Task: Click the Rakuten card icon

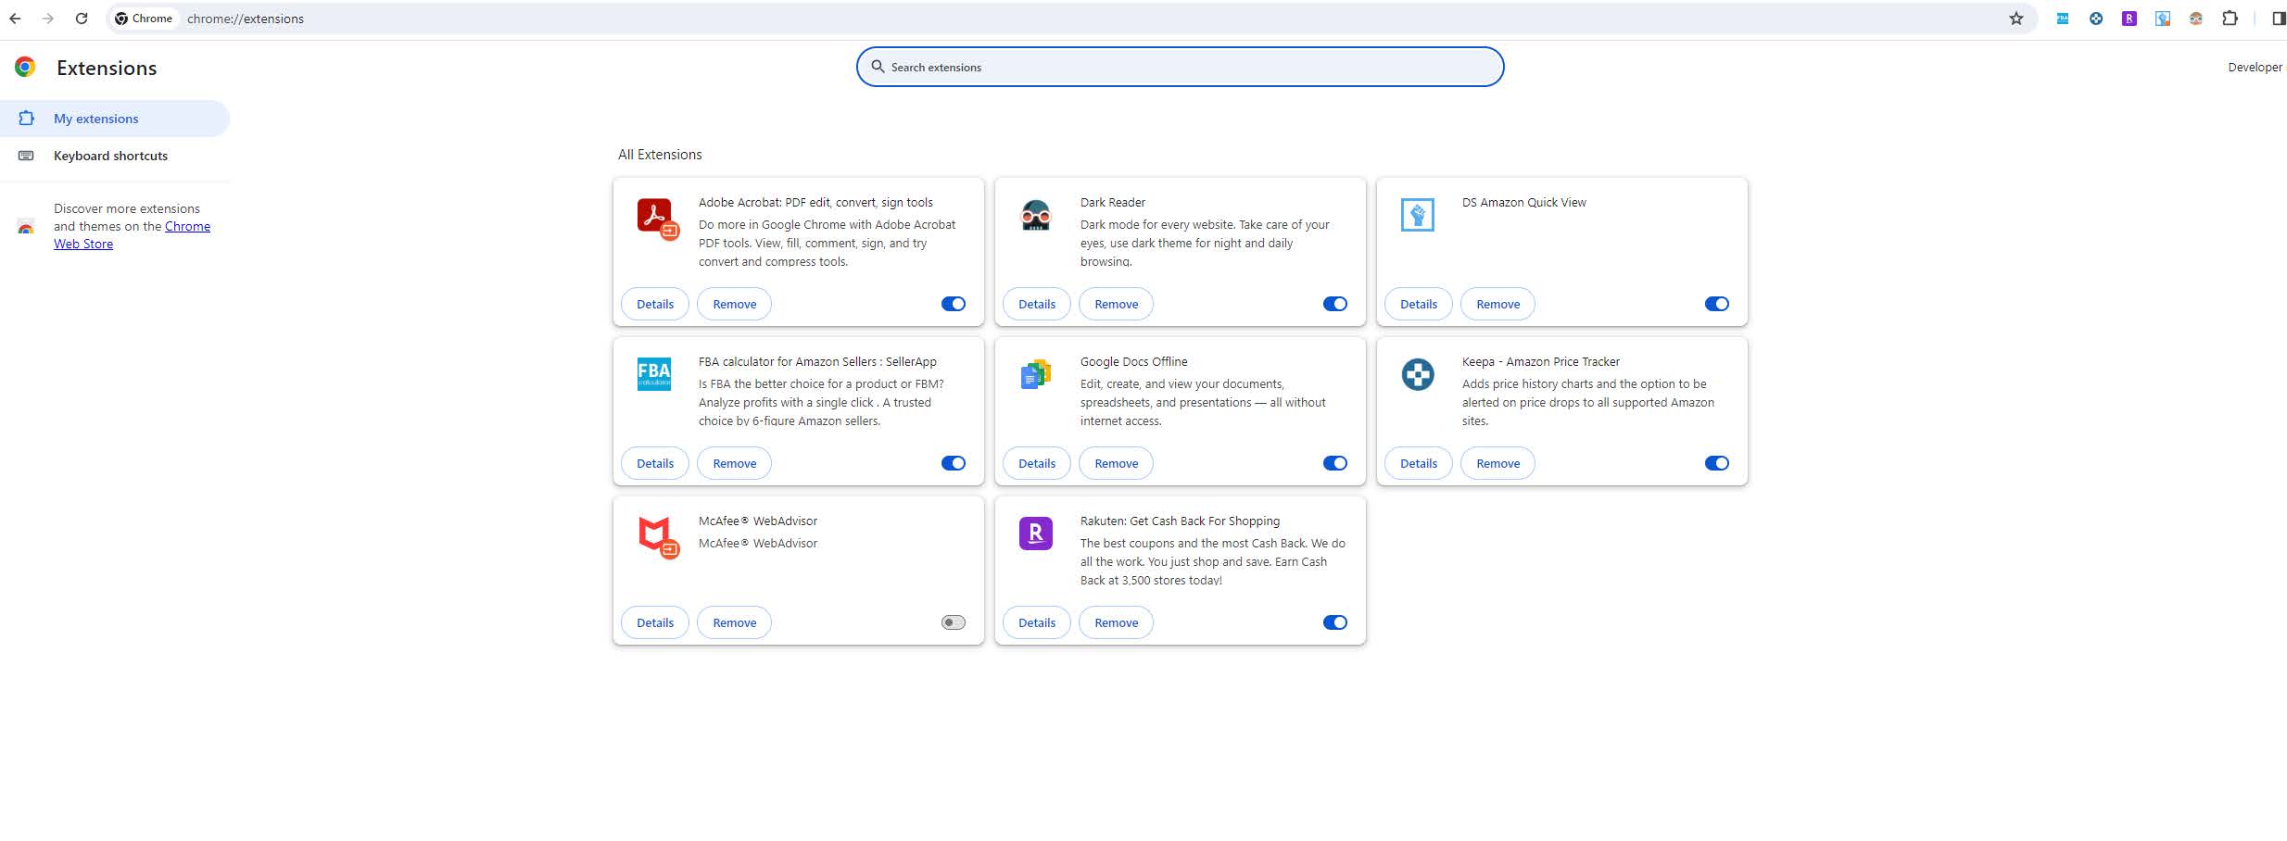Action: 1036,533
